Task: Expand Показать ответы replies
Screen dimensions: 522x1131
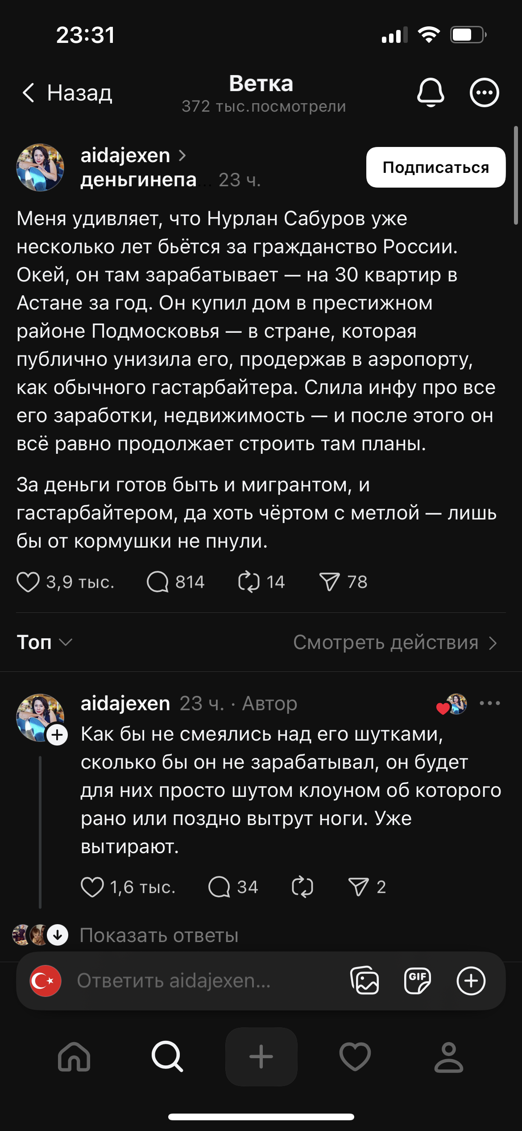Action: (159, 935)
